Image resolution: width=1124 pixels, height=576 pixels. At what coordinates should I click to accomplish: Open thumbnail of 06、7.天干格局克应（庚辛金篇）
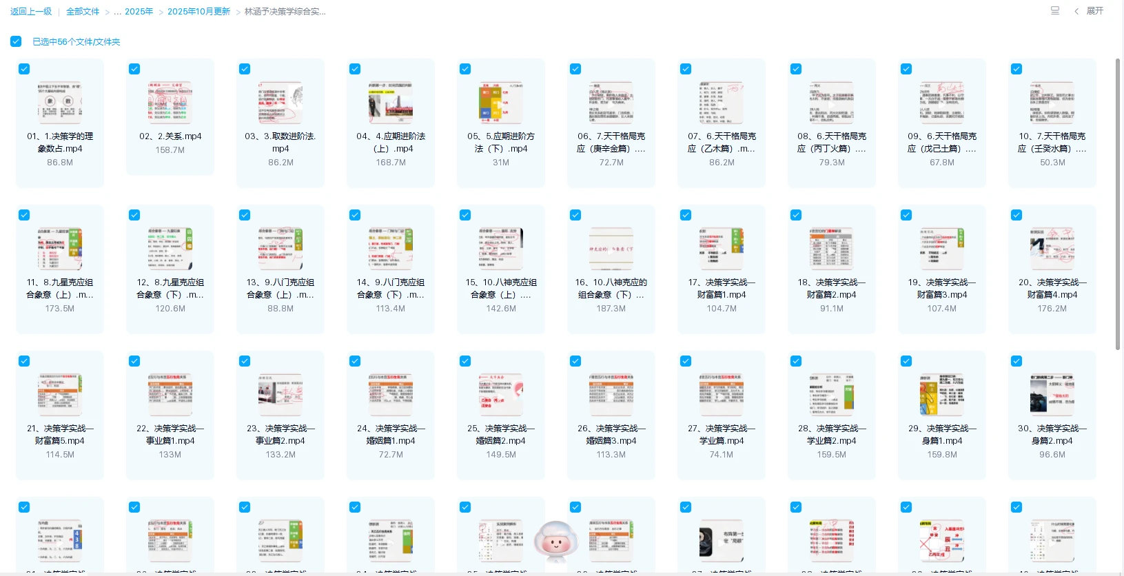(611, 103)
